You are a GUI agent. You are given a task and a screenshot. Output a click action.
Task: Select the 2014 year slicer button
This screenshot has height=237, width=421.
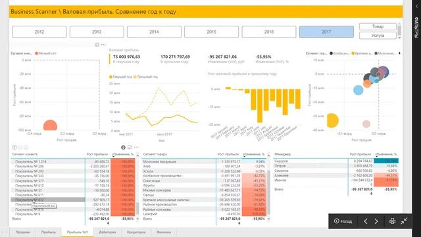154,32
